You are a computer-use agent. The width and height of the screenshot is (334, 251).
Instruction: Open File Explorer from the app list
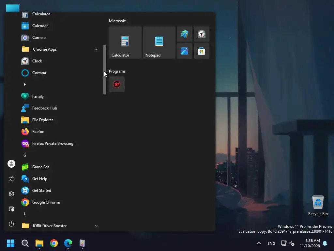click(x=60, y=120)
